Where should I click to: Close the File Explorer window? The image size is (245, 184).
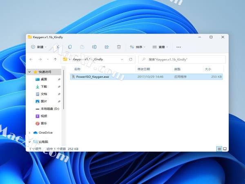[x=223, y=37]
